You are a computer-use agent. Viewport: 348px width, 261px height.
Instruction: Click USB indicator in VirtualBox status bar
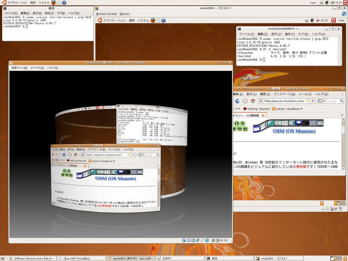[202, 240]
